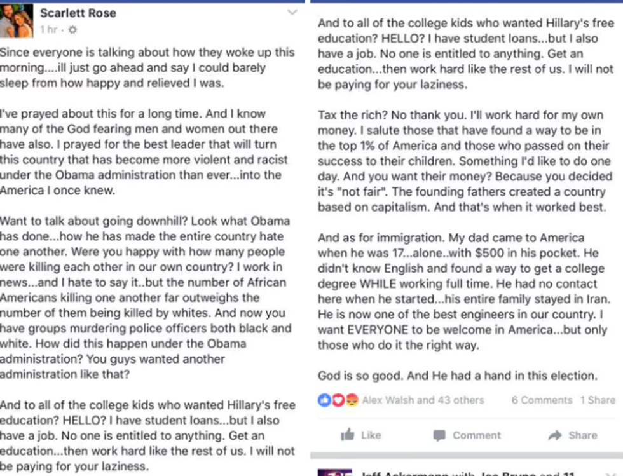The image size is (623, 476).
Task: View the 1 Share link
Action: coord(598,400)
